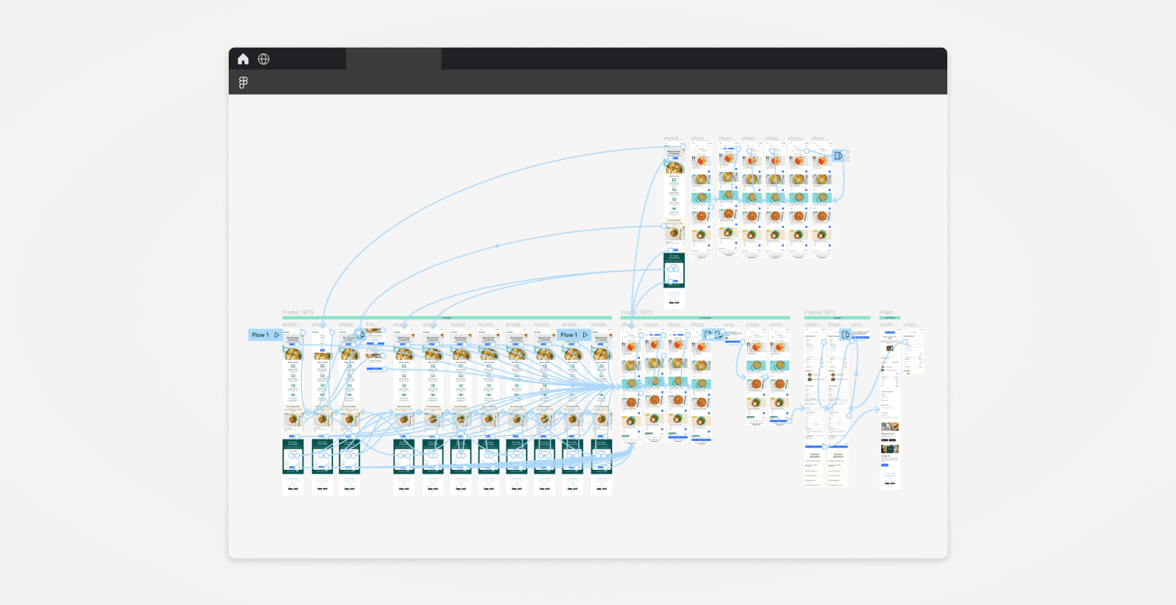
Task: Click the 'una...' label in Frame 7670
Action: pos(730,325)
